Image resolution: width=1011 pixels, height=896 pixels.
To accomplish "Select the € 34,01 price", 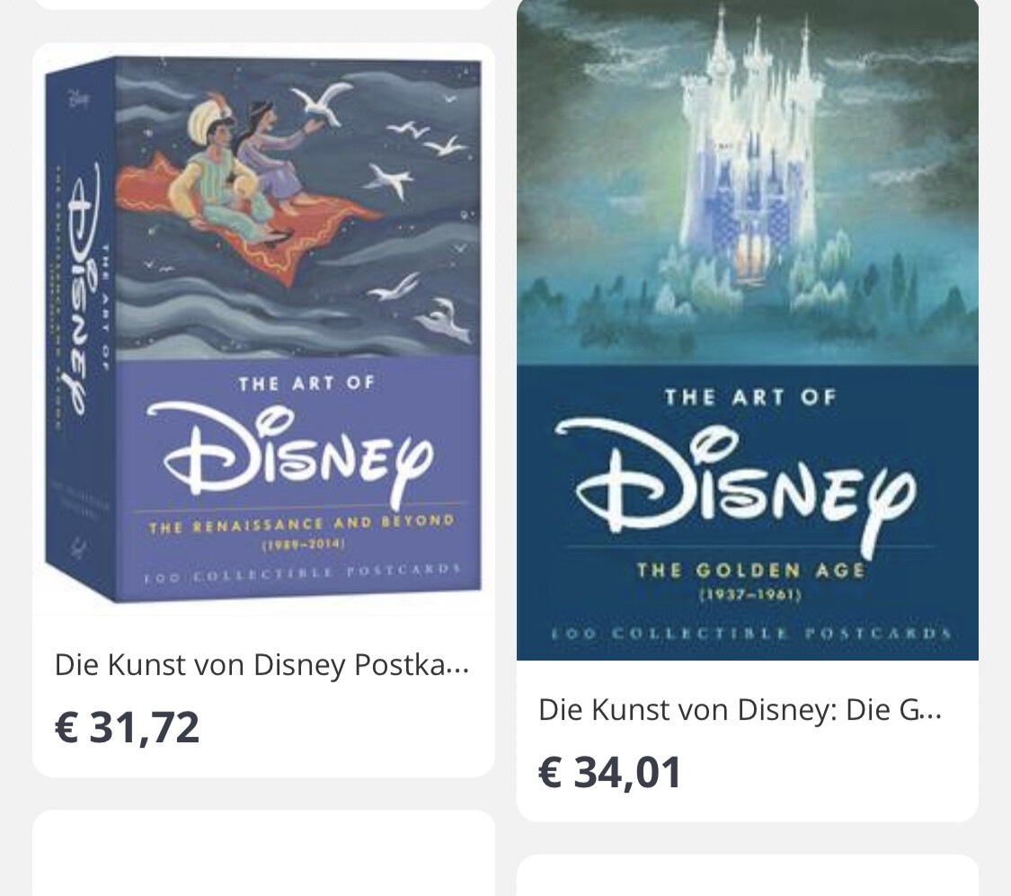I will [610, 772].
